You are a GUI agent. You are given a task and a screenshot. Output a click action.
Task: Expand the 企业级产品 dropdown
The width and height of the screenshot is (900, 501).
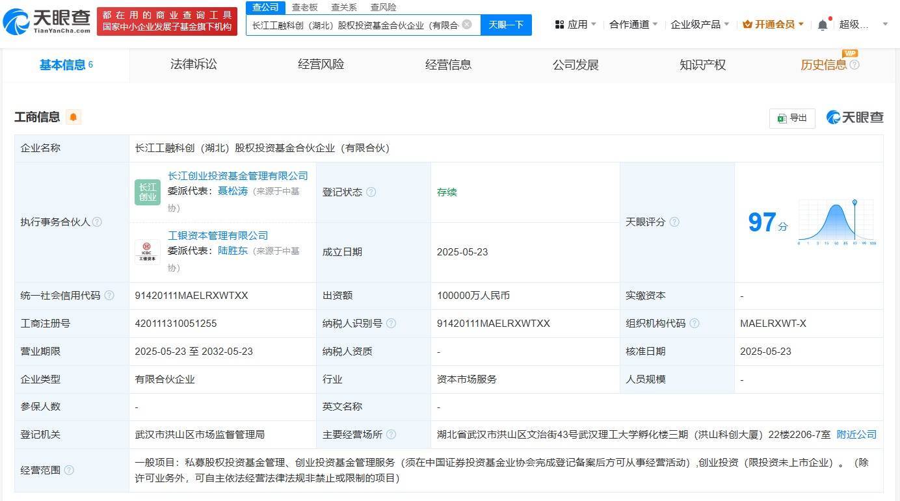(x=700, y=25)
